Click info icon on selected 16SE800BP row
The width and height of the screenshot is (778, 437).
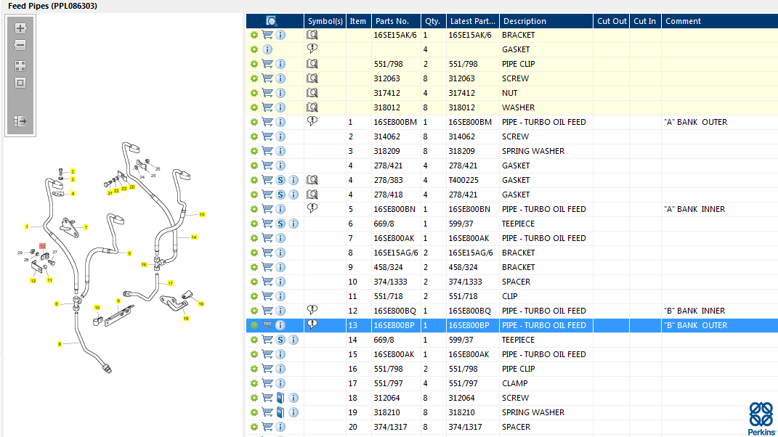point(280,325)
